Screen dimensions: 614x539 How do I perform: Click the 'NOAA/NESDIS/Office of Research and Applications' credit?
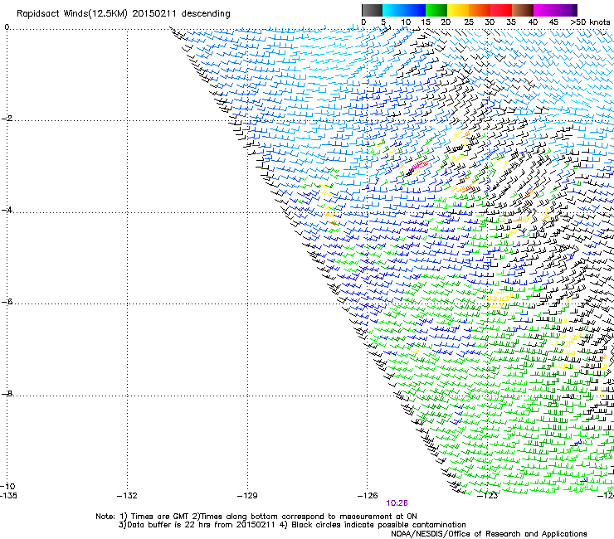489,534
